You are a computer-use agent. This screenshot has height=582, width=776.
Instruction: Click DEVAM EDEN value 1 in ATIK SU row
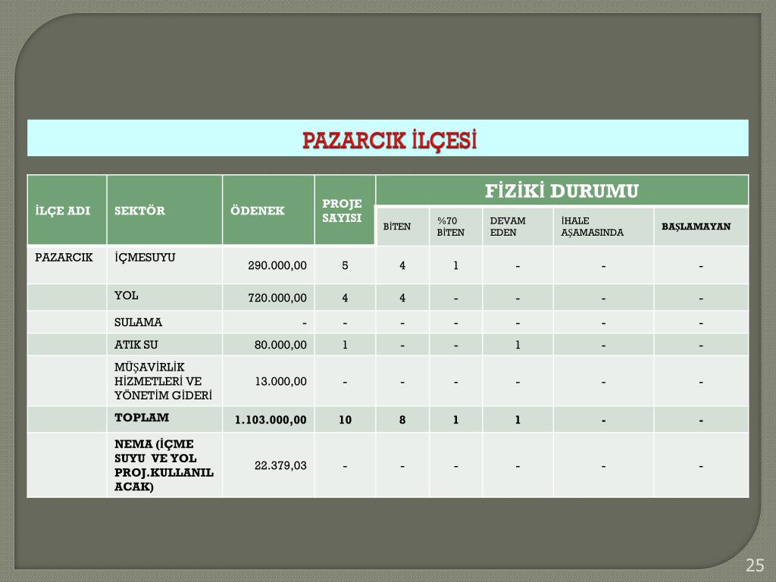518,345
